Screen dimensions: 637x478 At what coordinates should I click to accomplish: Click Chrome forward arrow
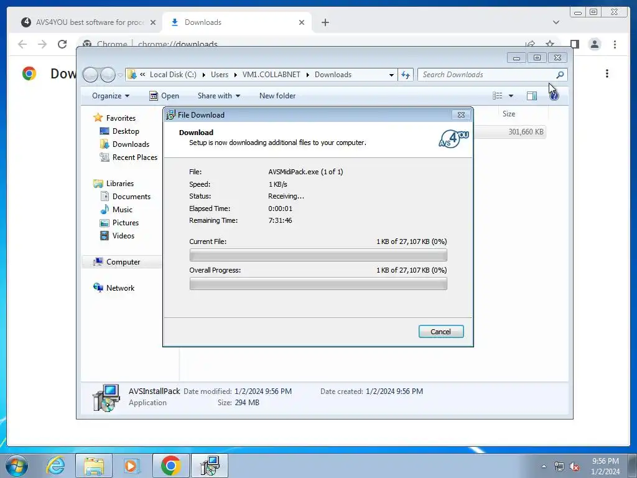pyautogui.click(x=42, y=44)
